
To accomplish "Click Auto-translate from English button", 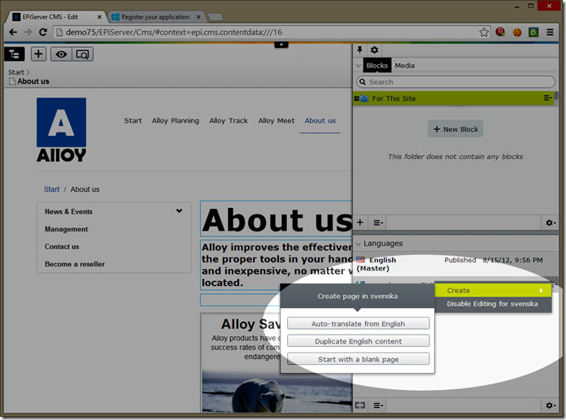I will coord(358,323).
